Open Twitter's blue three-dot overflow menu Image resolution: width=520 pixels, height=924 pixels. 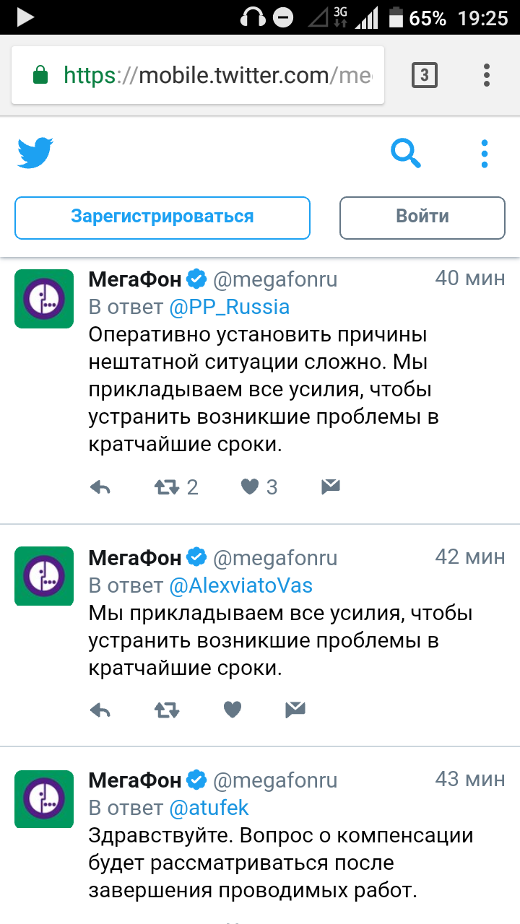coord(485,154)
